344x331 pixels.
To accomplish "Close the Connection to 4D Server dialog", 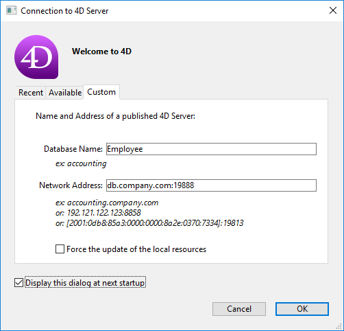I will click(x=333, y=10).
